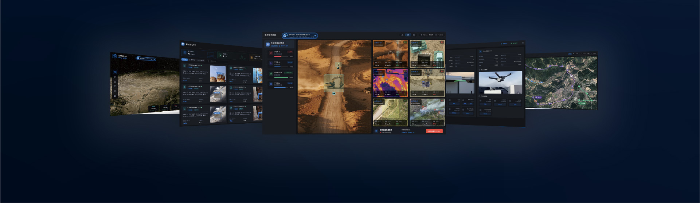Click the excavator detection box on main feed

[334, 83]
